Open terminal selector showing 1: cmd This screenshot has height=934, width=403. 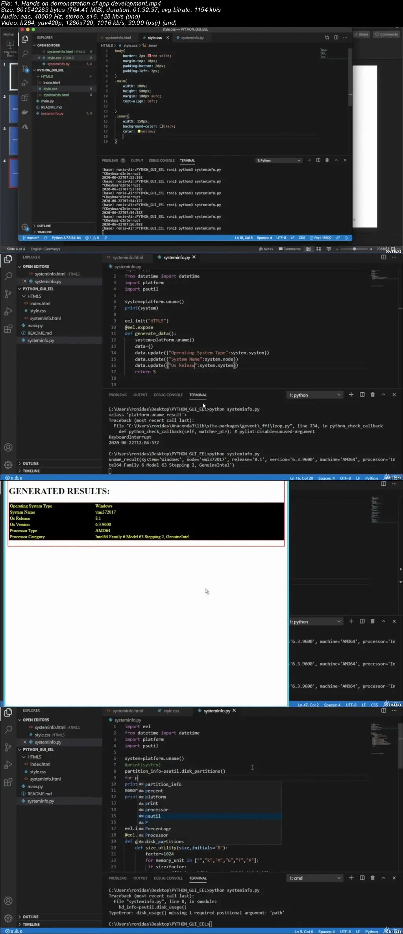[315, 878]
